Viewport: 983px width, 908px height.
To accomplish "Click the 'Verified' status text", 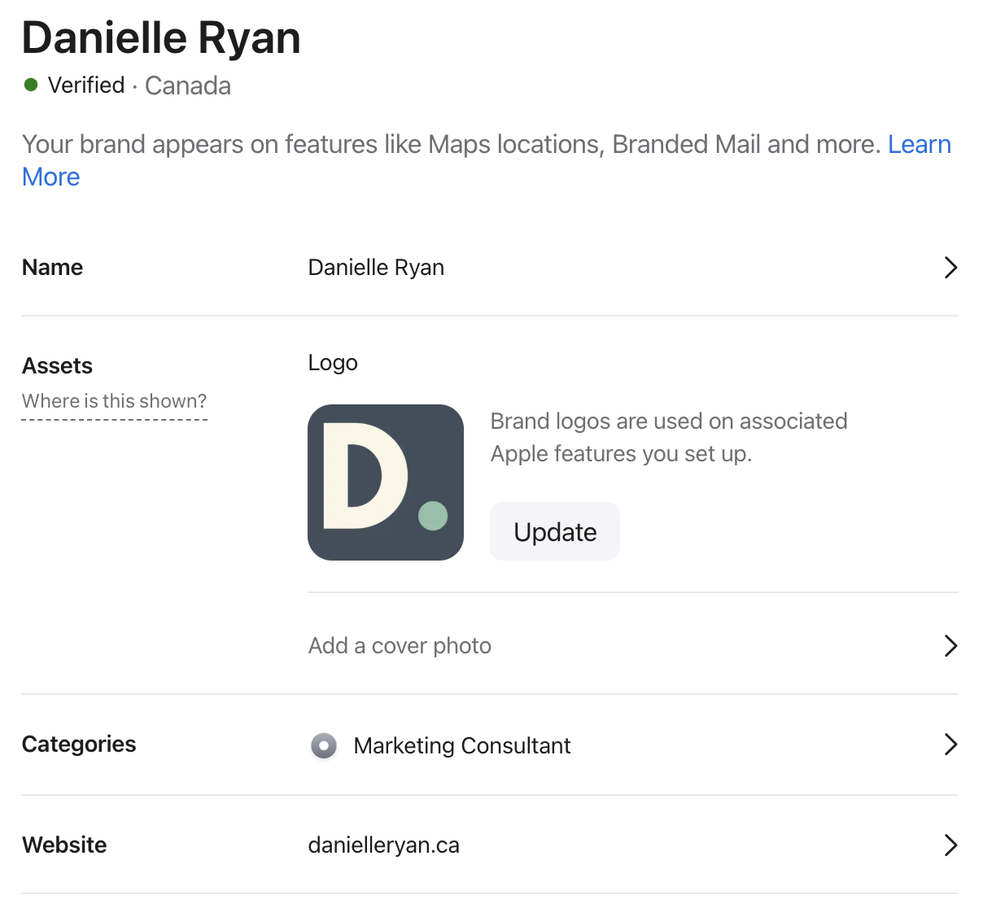I will (86, 85).
